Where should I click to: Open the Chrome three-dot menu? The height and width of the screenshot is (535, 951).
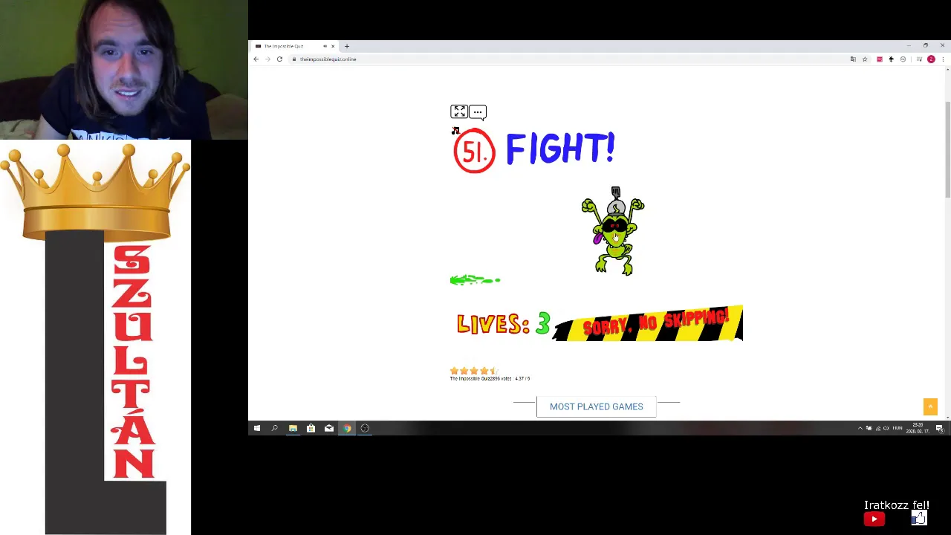click(x=943, y=59)
